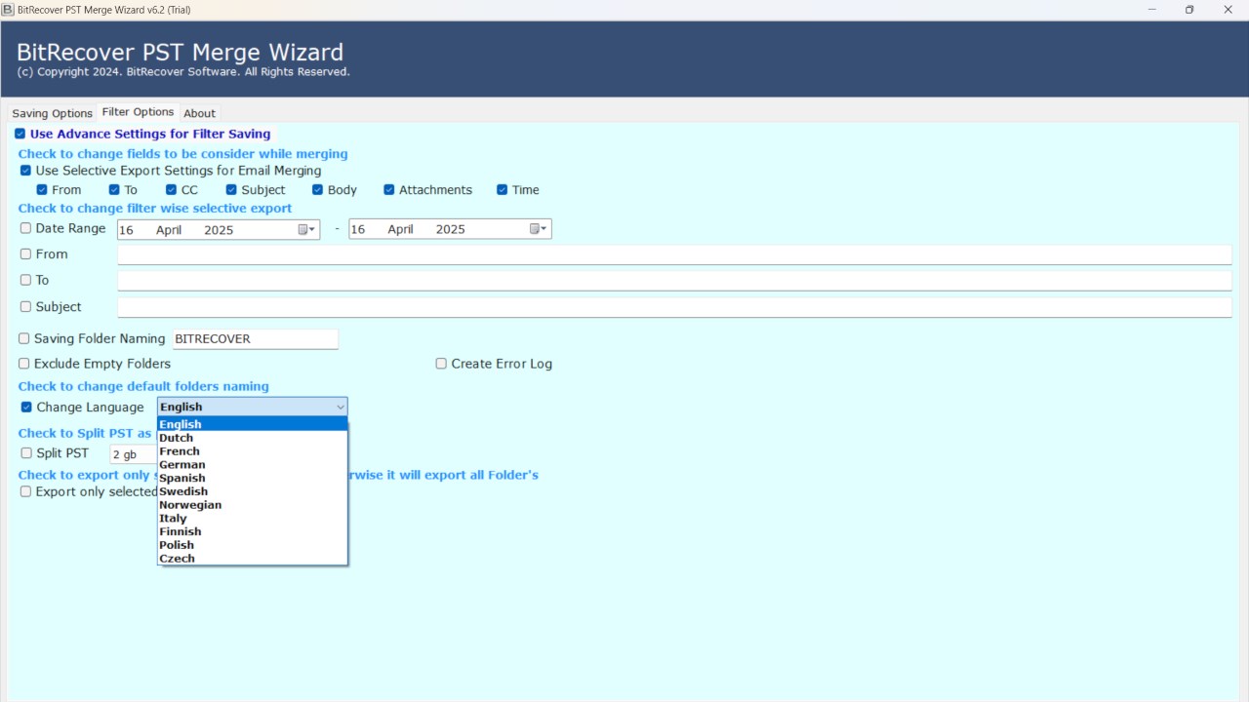The width and height of the screenshot is (1249, 702).
Task: Pick Swedish from the language list
Action: click(x=253, y=491)
